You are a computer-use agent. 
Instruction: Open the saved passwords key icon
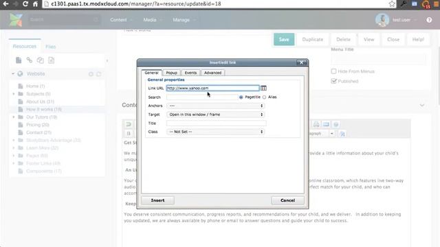(x=404, y=4)
